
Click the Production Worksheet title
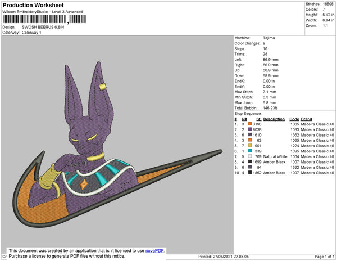(33, 6)
